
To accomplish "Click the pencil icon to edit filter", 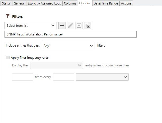I will point(71,26).
